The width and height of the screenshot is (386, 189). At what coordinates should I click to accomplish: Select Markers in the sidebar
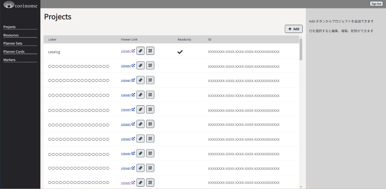(x=9, y=60)
